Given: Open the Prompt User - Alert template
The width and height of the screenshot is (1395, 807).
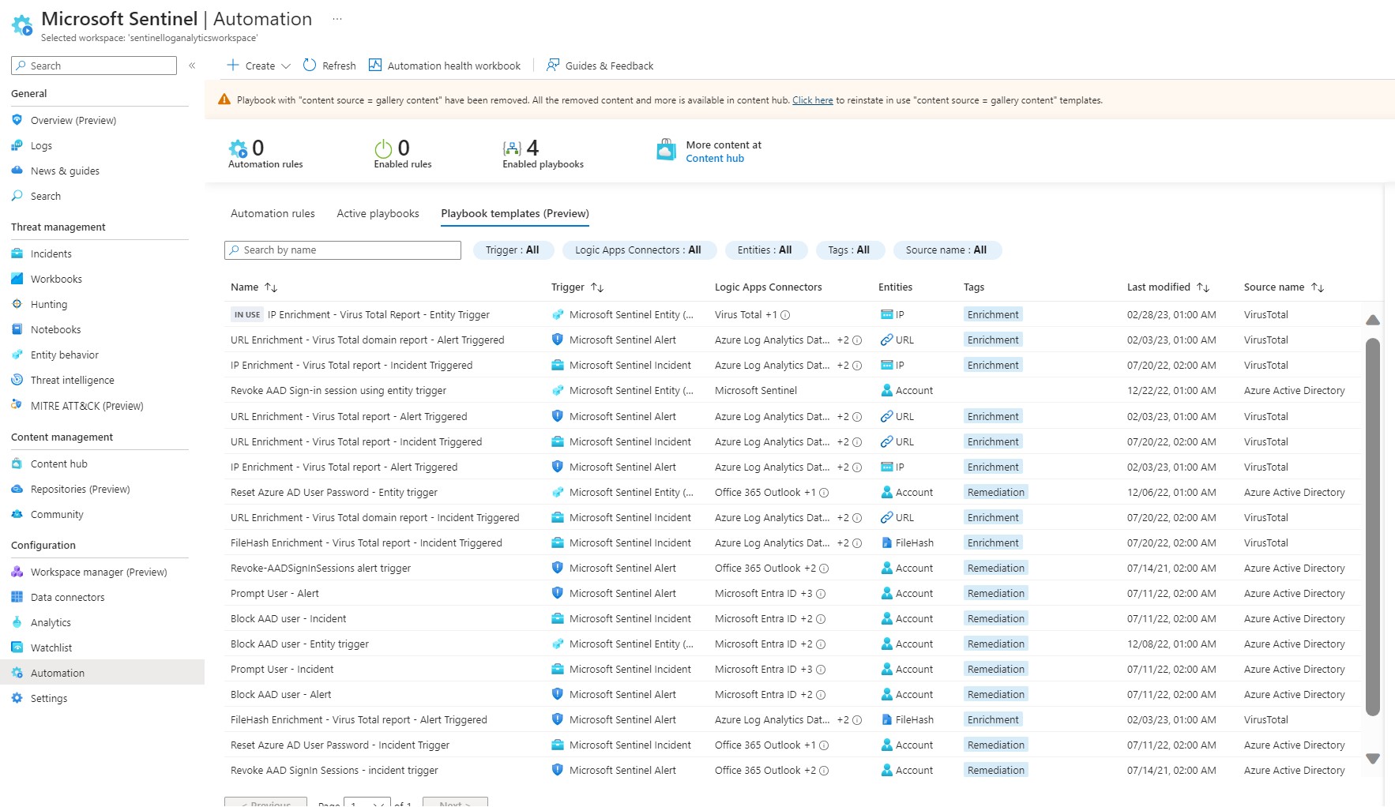Looking at the screenshot, I should coord(275,594).
